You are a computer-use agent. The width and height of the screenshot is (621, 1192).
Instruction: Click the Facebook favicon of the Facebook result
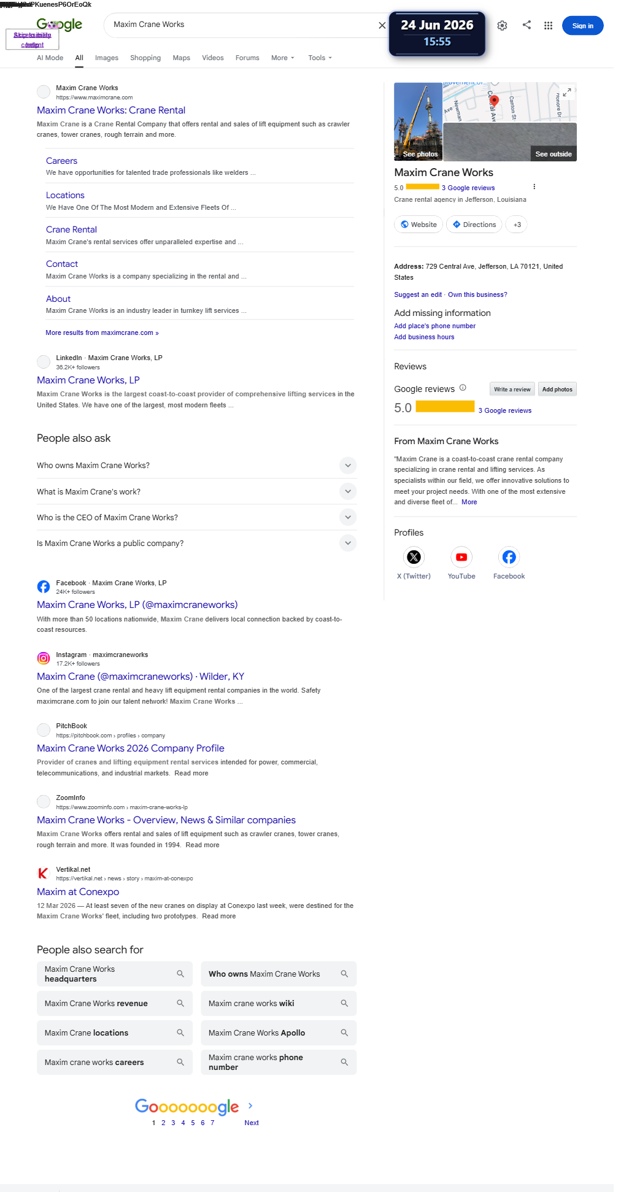pyautogui.click(x=44, y=586)
